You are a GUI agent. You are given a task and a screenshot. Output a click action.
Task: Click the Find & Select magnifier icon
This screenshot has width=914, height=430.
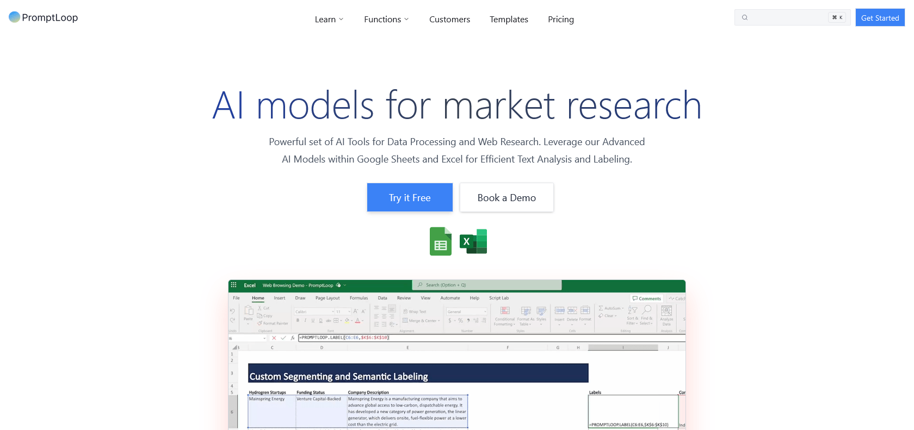[646, 309]
